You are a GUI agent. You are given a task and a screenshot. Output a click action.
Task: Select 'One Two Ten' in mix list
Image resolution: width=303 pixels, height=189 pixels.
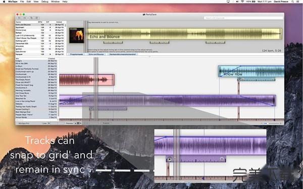pos(36,96)
